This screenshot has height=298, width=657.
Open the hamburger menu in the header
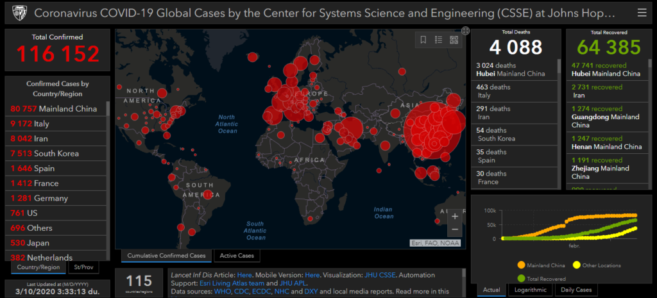click(x=642, y=13)
